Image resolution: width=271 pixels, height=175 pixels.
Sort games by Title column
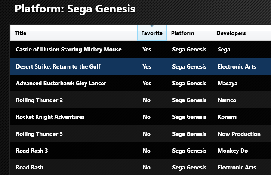[74, 33]
